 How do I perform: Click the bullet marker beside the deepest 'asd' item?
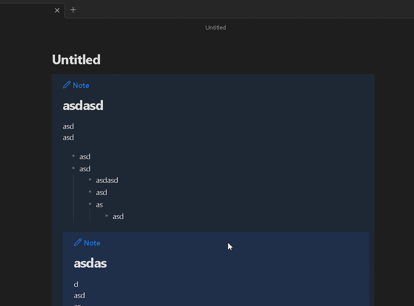tap(106, 216)
